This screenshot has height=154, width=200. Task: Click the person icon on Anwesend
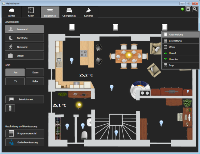11,29
